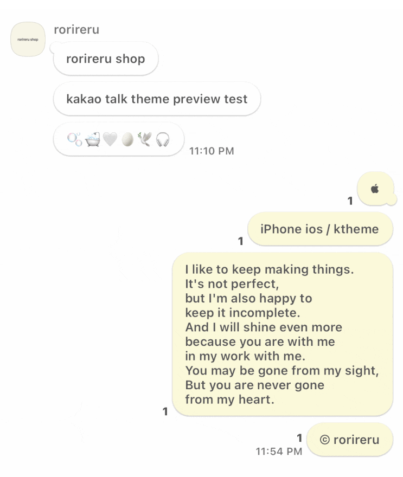Click unread count beside 'iPhone ios / ktheme'

click(241, 241)
